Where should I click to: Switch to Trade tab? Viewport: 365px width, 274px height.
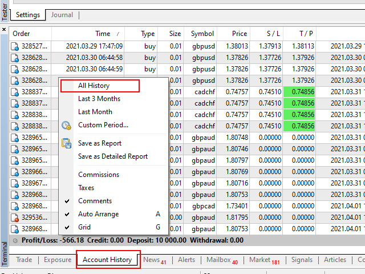coord(24,260)
